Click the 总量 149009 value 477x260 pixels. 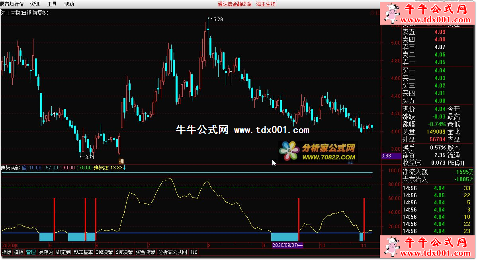[436, 132]
